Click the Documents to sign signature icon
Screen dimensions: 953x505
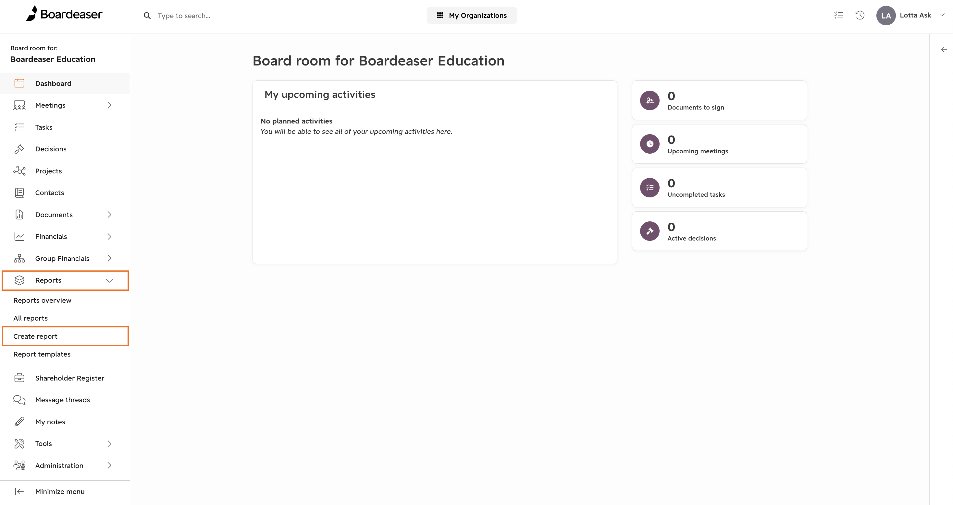coord(650,100)
